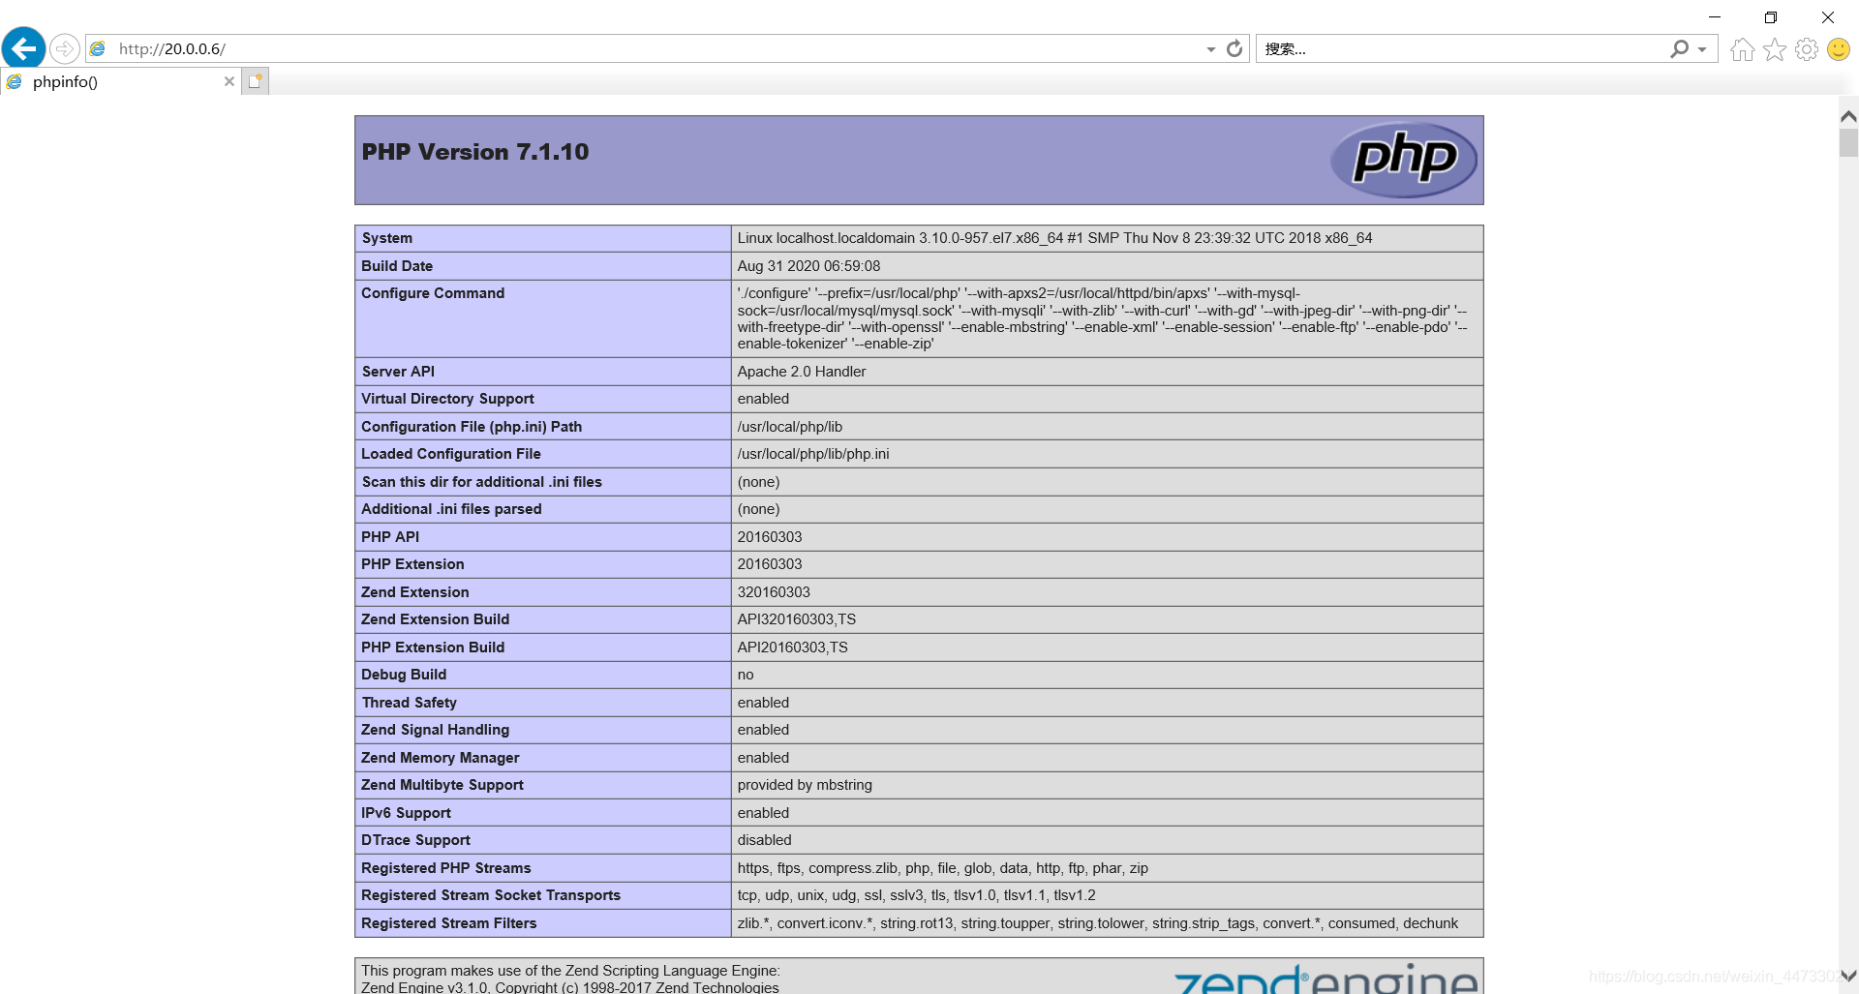This screenshot has height=994, width=1859.
Task: Click the "Zend Extension" row label
Action: point(415,592)
